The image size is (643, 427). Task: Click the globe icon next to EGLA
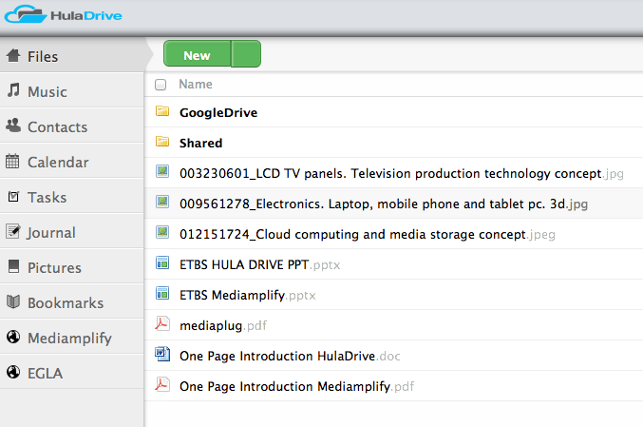pos(13,373)
